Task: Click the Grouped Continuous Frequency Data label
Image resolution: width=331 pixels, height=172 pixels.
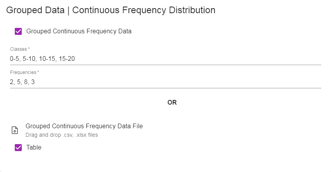Action: [x=79, y=31]
